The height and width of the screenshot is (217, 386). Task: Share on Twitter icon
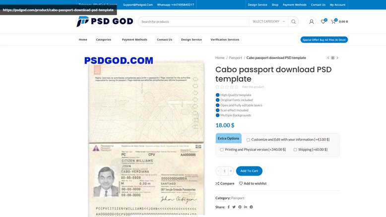(234, 207)
